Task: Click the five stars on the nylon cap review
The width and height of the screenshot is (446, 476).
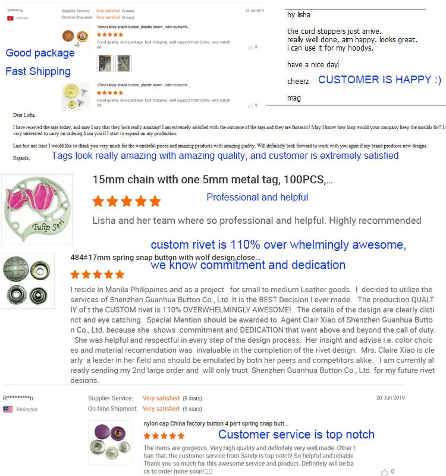Action: tap(164, 436)
